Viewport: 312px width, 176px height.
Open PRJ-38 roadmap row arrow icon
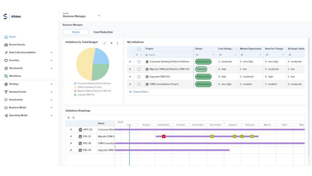pos(71,143)
